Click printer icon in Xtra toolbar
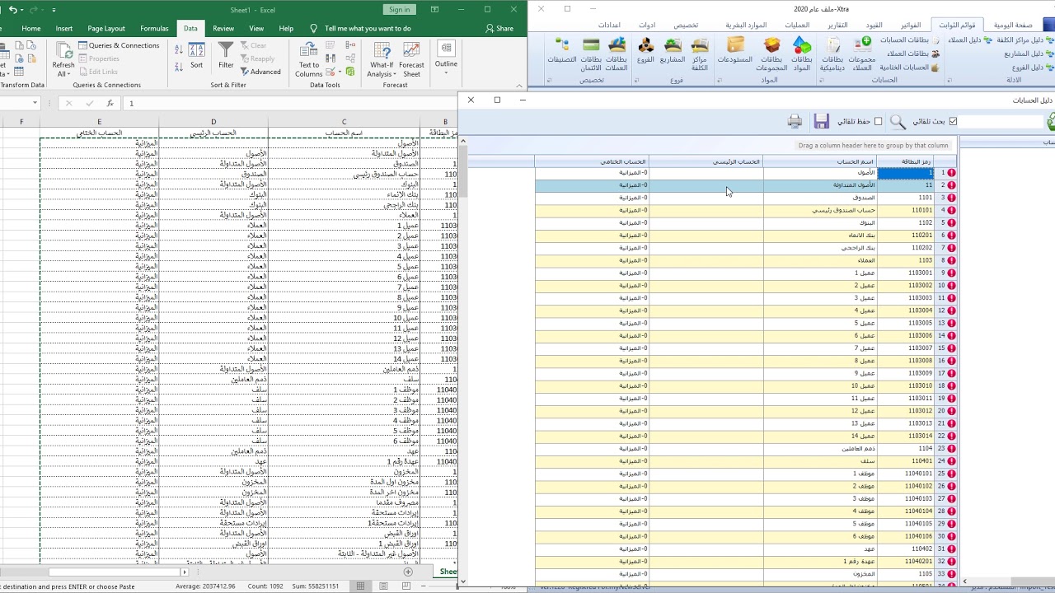 tap(795, 121)
